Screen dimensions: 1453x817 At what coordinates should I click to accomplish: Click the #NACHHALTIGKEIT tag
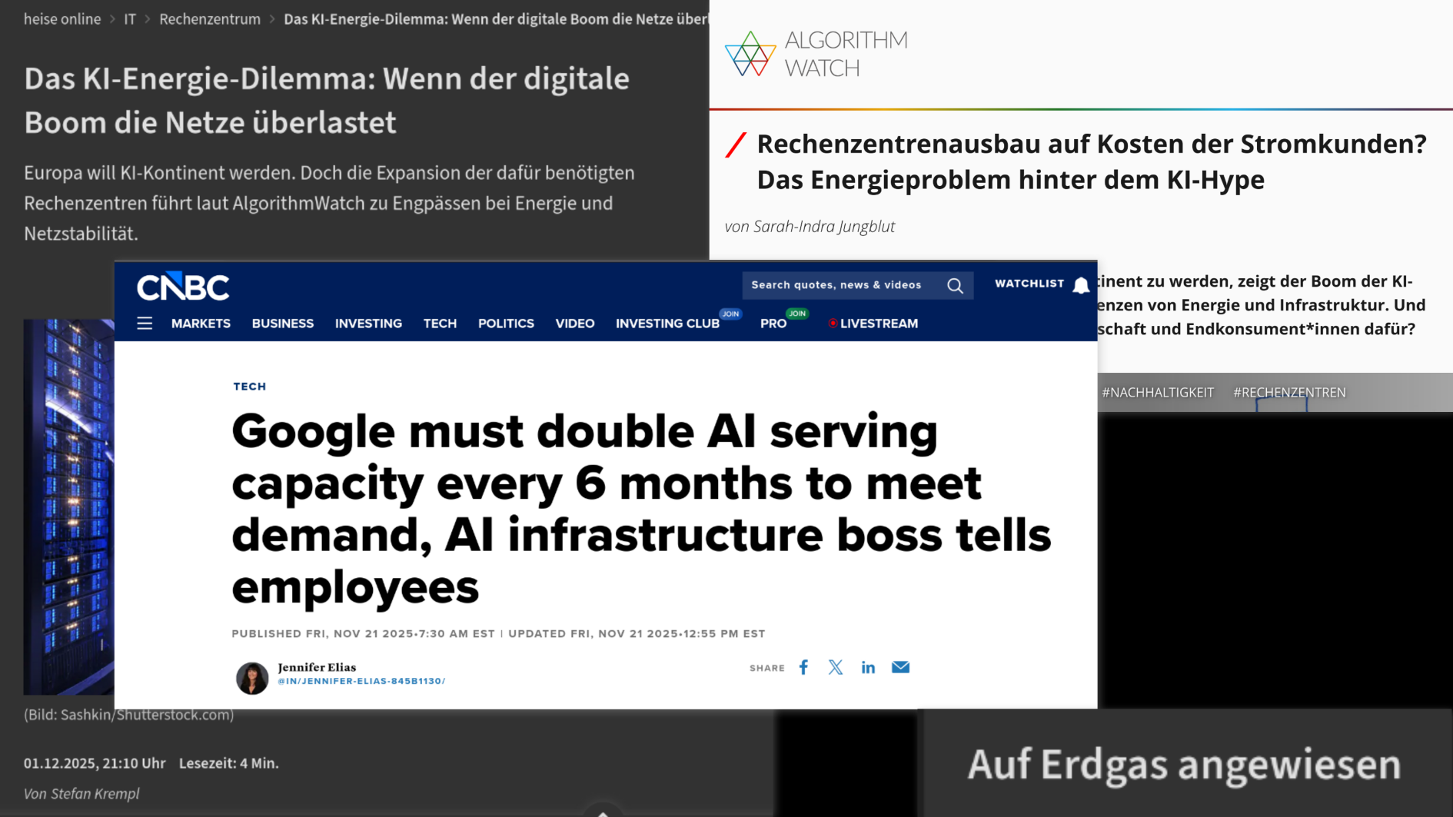tap(1158, 393)
